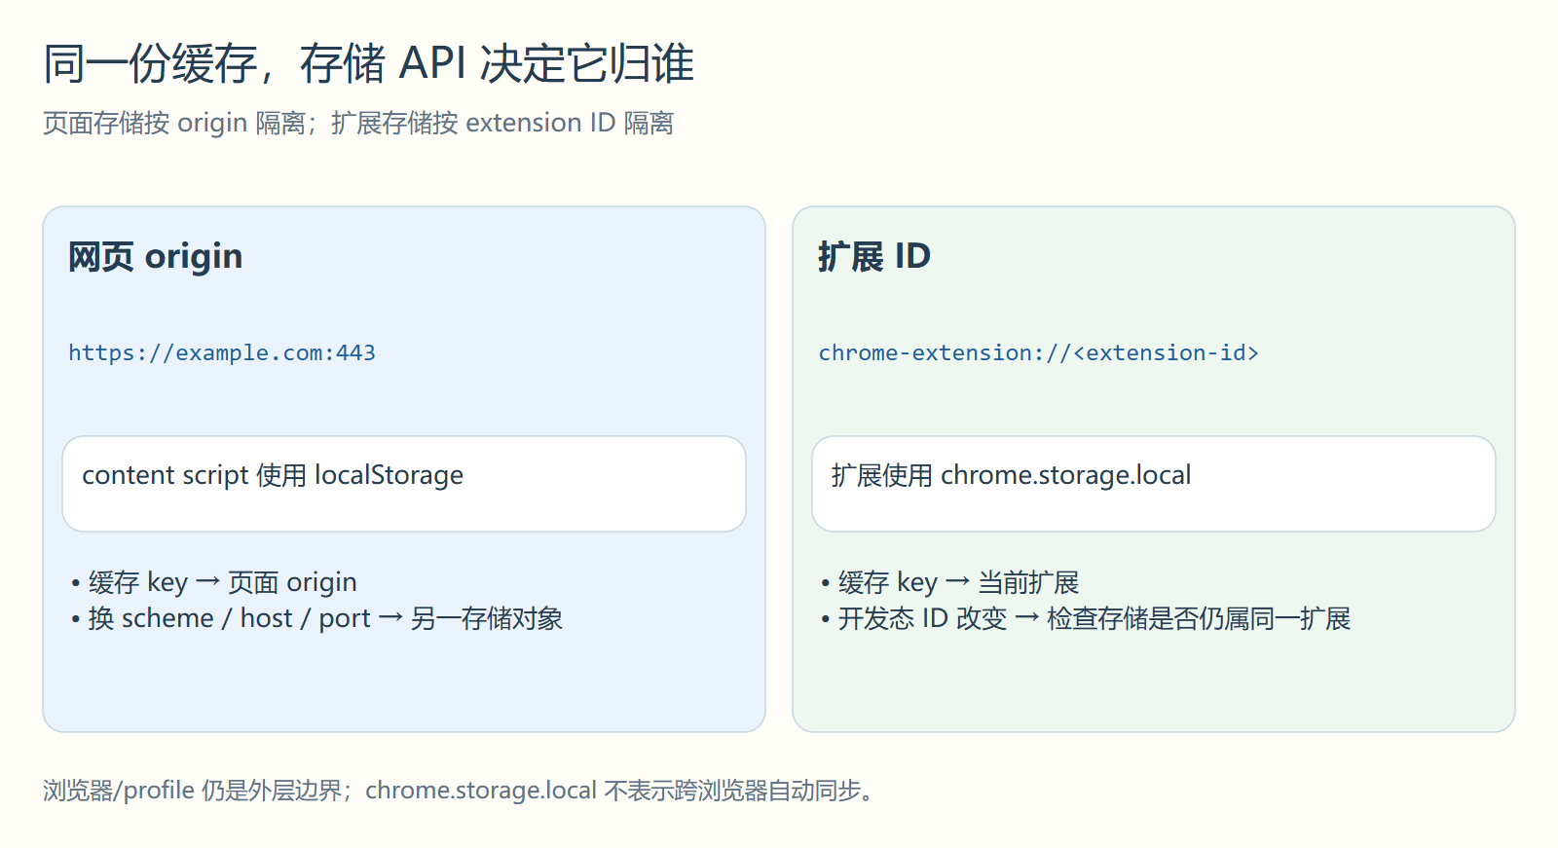Select the footer note starting "浏览器/profile 仍是外层边界"

tap(459, 790)
